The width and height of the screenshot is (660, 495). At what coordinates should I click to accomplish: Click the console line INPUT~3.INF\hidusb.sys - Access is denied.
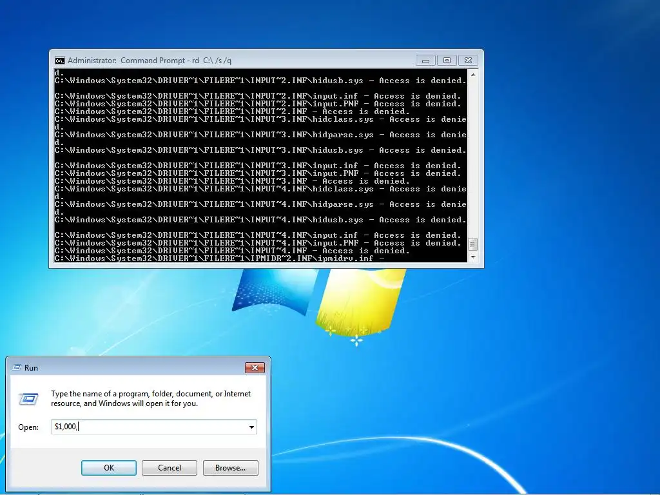point(260,150)
